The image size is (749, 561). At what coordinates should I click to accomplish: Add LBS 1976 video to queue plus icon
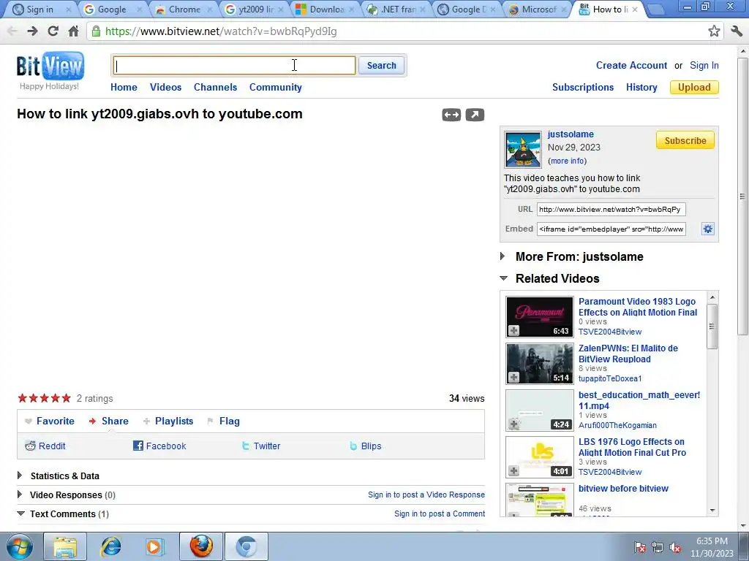(x=513, y=471)
